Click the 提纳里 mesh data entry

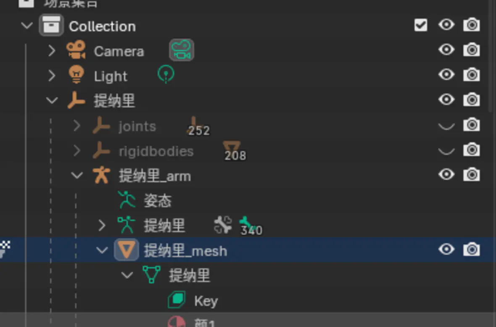pyautogui.click(x=189, y=276)
